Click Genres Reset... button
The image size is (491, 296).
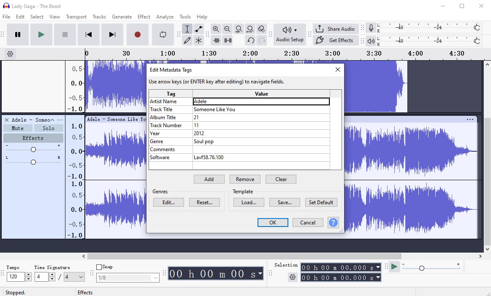click(x=204, y=203)
